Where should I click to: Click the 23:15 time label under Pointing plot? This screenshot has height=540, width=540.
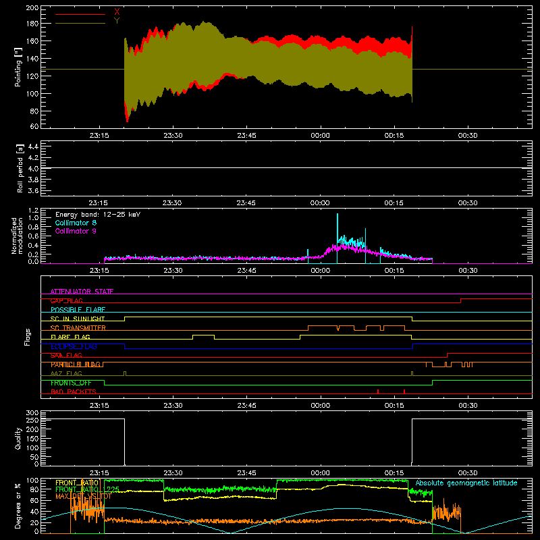tap(99, 136)
